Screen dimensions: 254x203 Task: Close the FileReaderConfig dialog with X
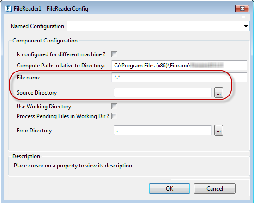tap(242, 8)
